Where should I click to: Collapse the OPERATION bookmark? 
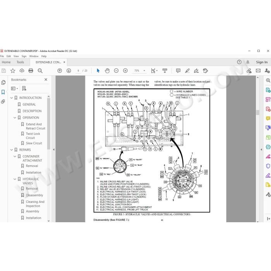(15, 118)
